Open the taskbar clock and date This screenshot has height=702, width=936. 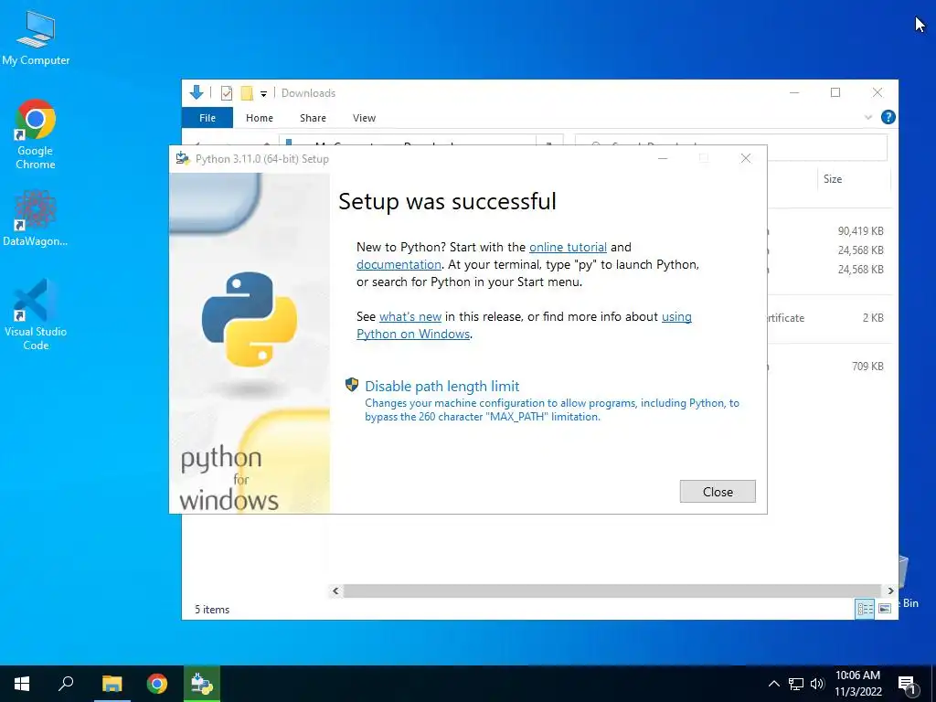(x=857, y=684)
